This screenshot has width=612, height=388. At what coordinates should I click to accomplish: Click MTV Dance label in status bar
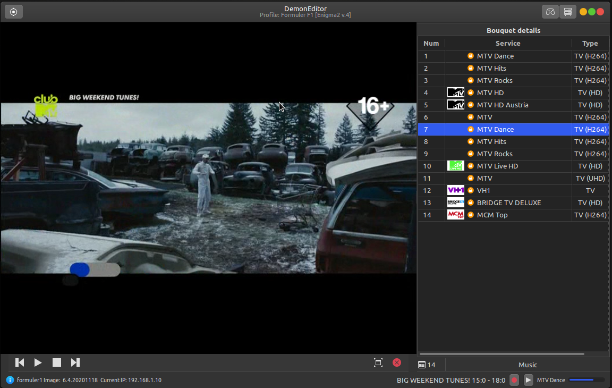551,380
